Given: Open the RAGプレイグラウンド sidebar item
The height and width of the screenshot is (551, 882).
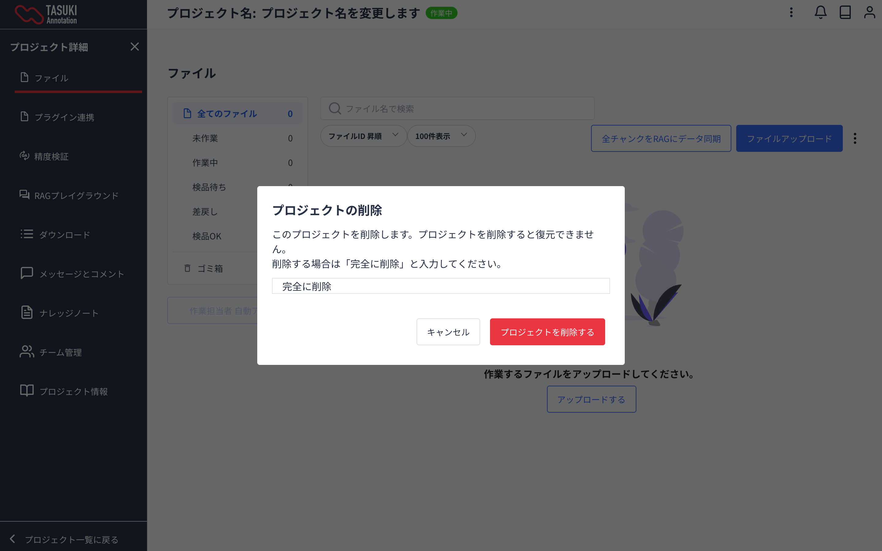Looking at the screenshot, I should pos(76,196).
